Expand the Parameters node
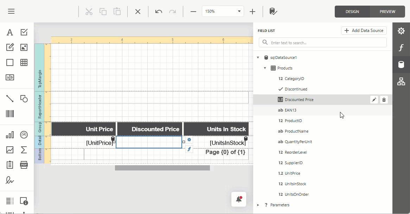The height and width of the screenshot is (214, 410). coord(258,205)
